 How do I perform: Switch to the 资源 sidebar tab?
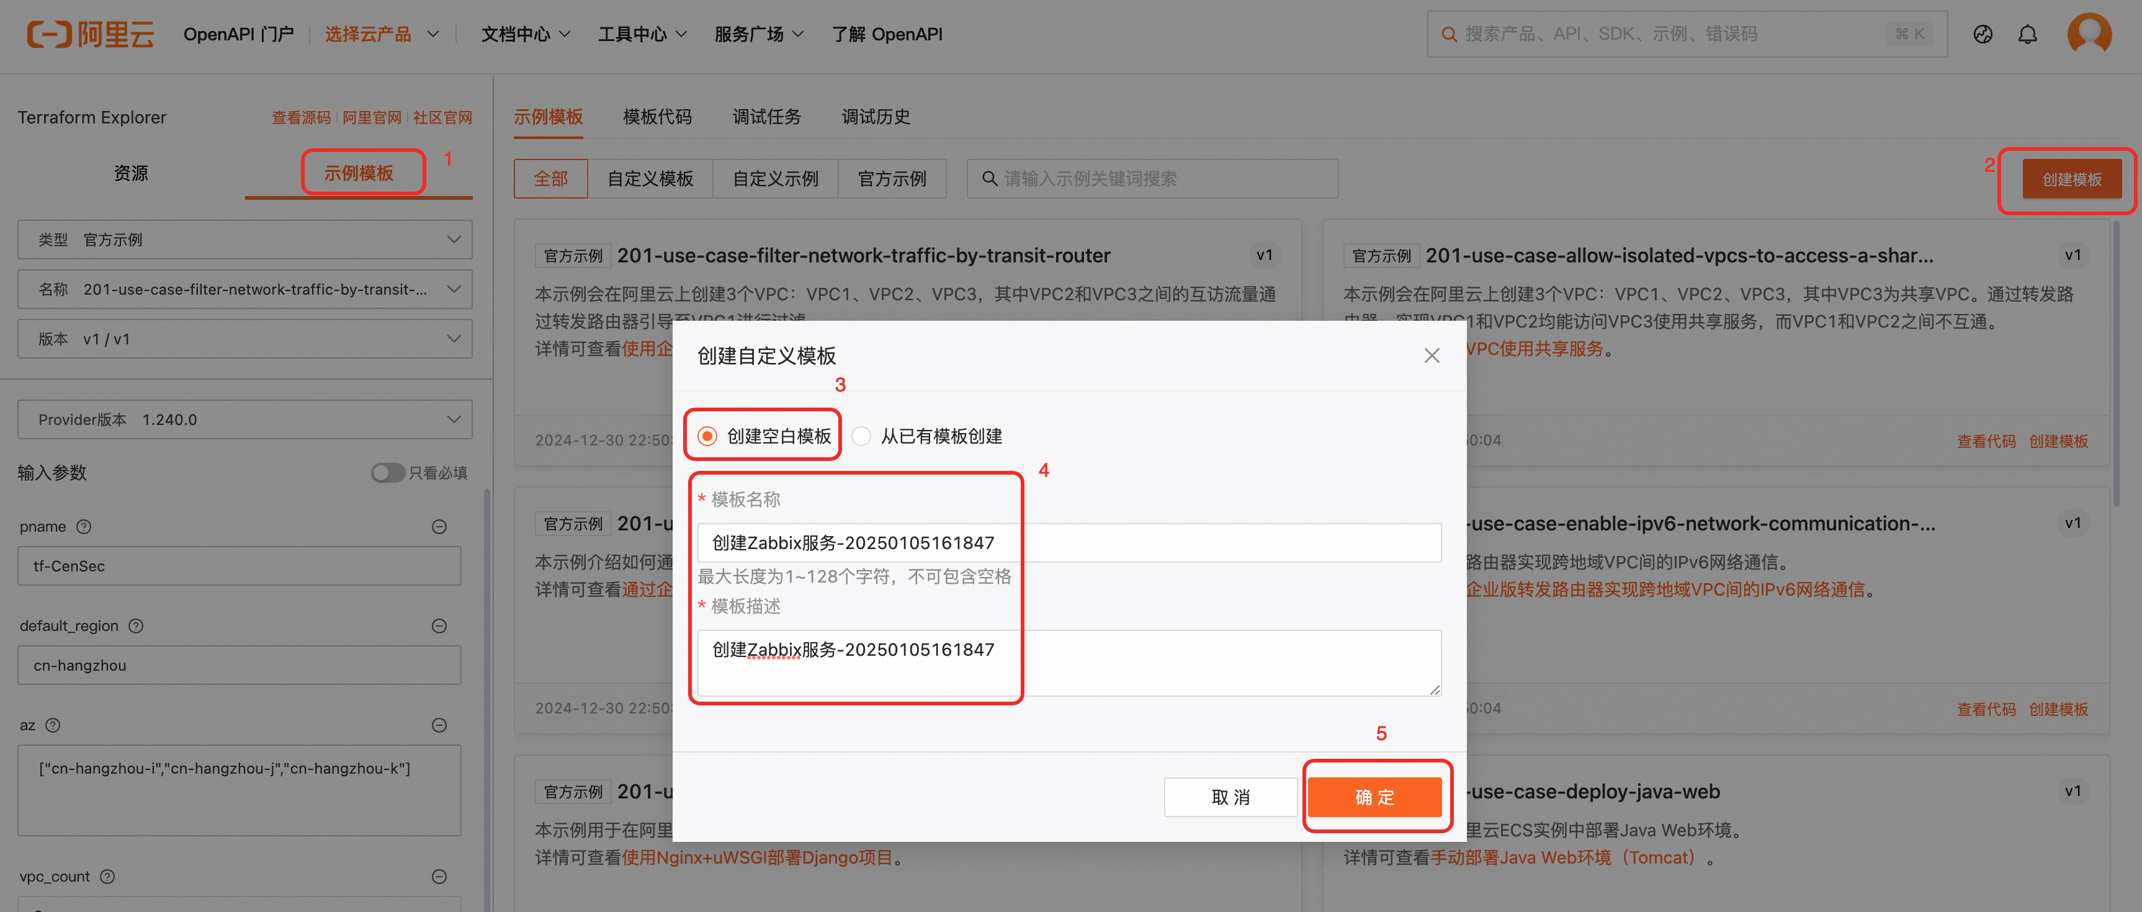click(130, 173)
